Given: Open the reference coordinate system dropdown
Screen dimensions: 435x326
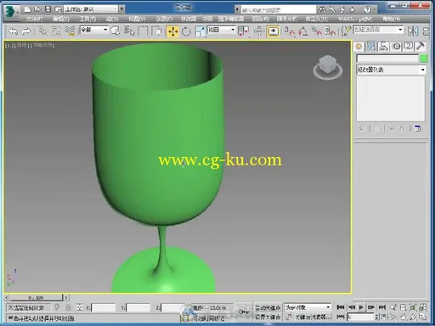Looking at the screenshot, I should [x=222, y=30].
